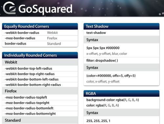Click -moz-border-radius-bottomleft row
The image size is (164, 124).
(x=40, y=108)
